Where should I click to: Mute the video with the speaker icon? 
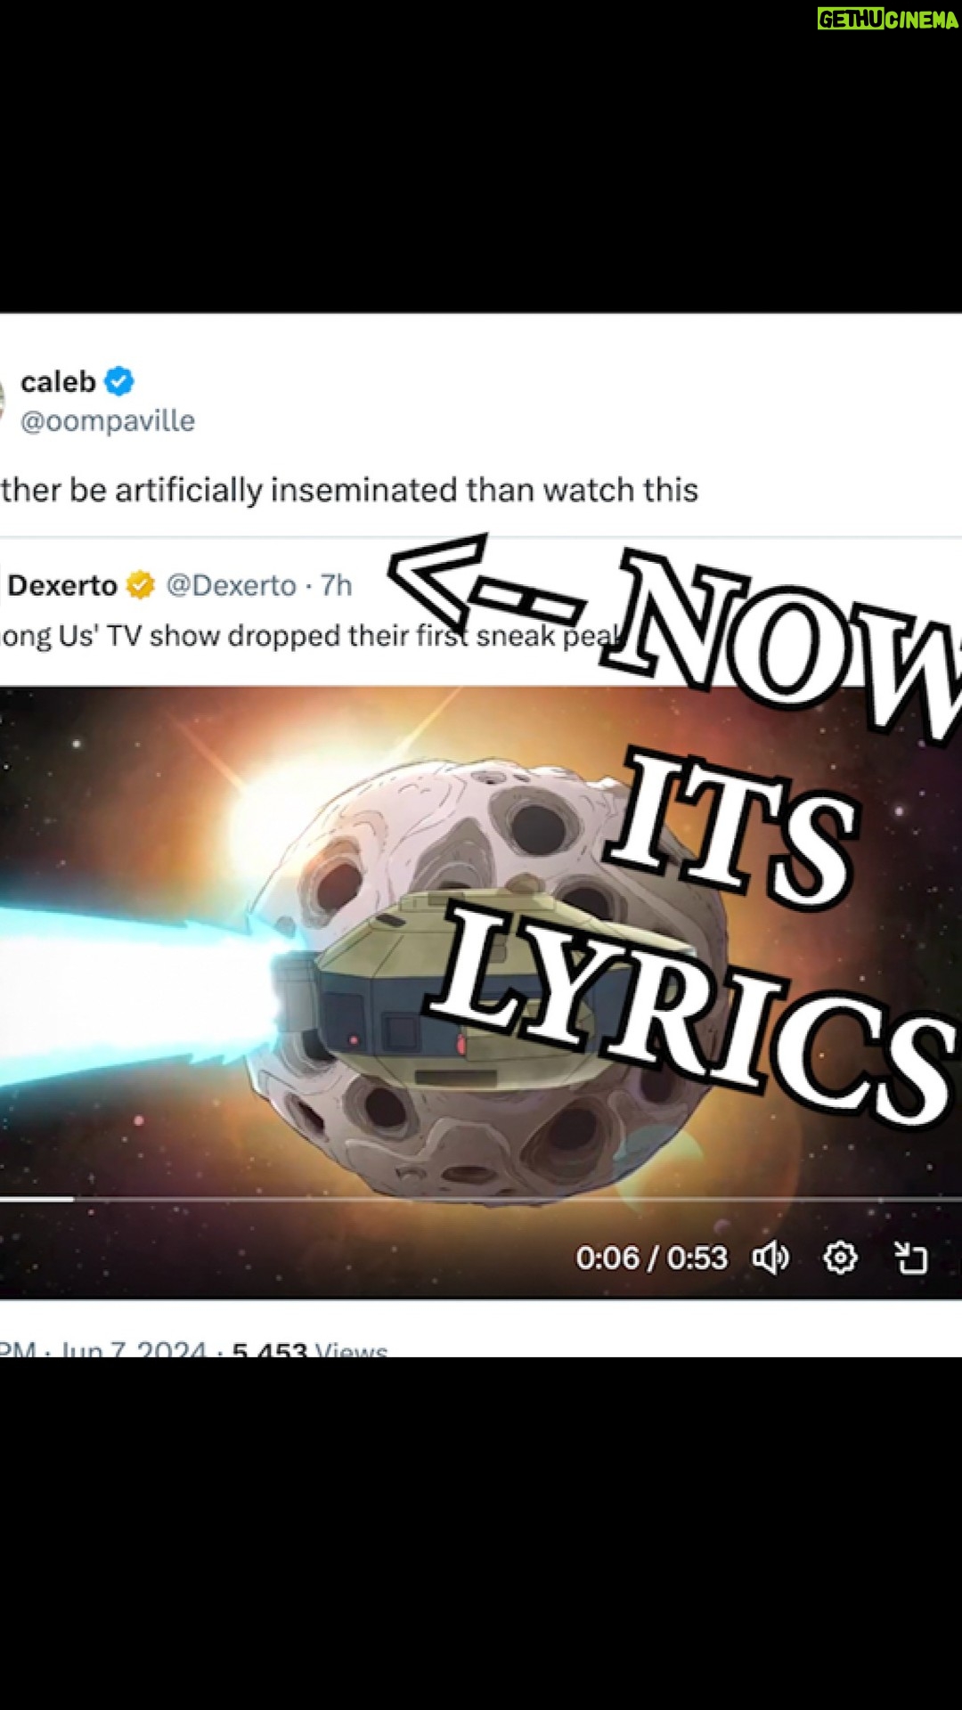point(770,1258)
